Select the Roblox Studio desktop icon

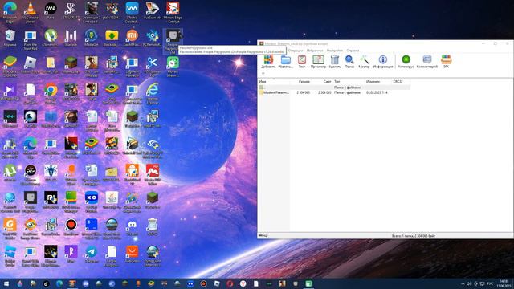tap(10, 256)
